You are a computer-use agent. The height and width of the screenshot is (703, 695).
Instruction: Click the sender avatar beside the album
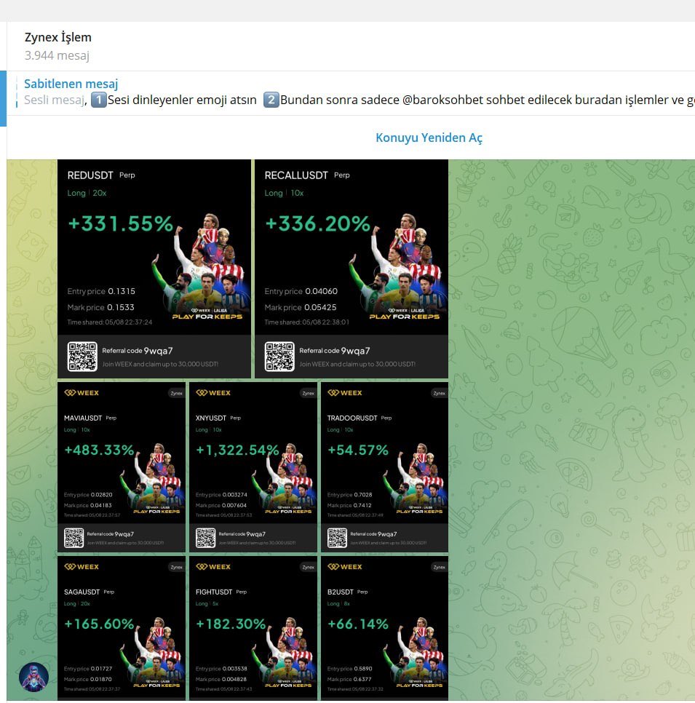[x=33, y=677]
